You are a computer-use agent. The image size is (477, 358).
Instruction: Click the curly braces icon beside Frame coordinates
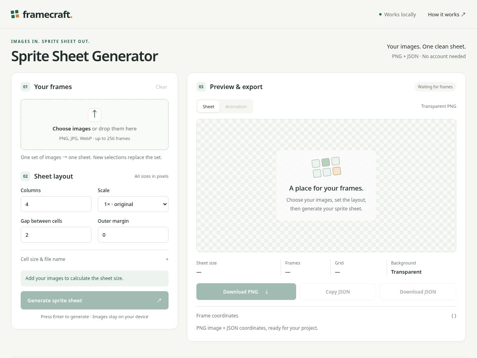click(454, 316)
